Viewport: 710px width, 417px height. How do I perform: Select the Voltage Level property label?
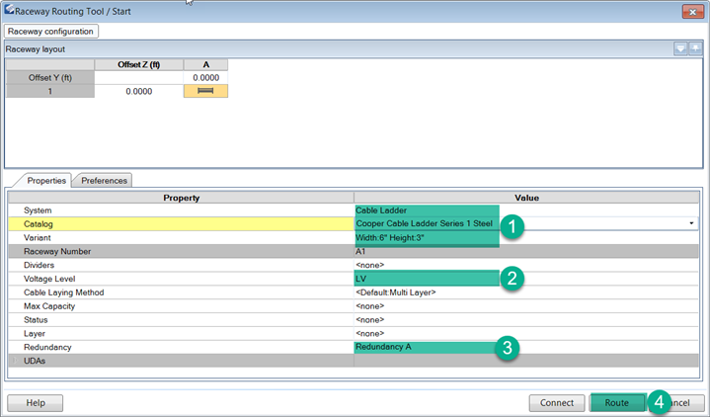coord(49,279)
